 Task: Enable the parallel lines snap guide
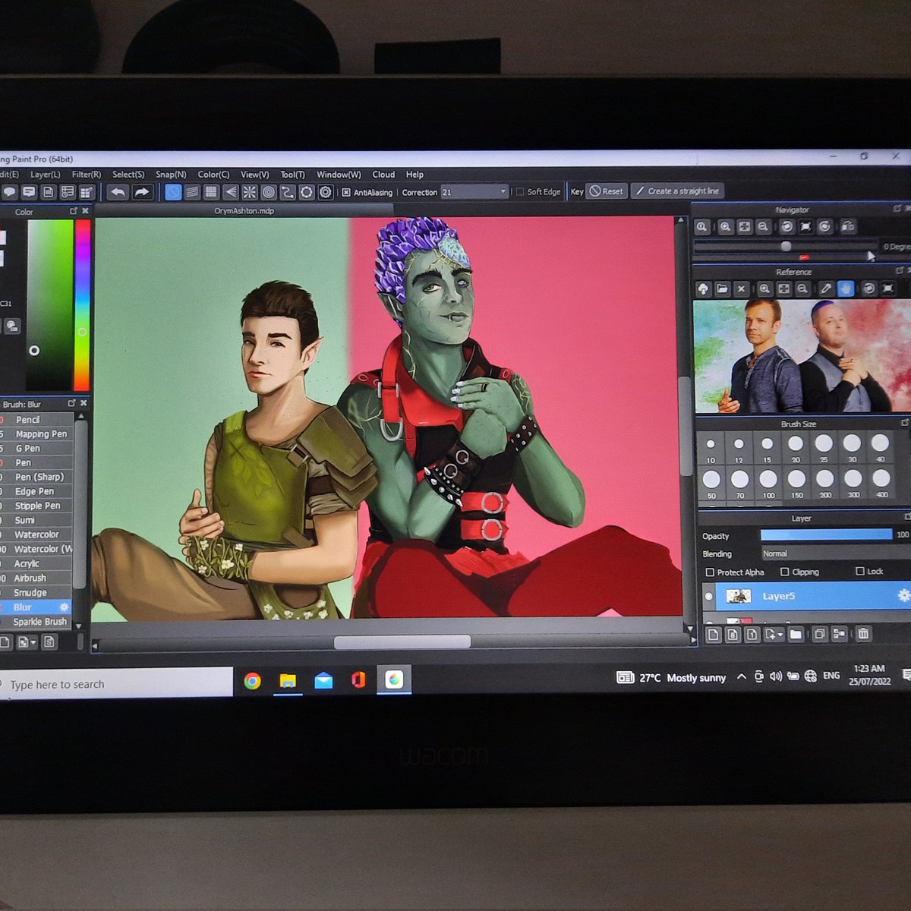(192, 192)
